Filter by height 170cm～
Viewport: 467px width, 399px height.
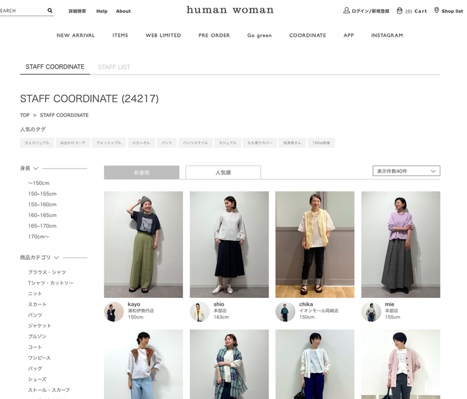coord(39,237)
